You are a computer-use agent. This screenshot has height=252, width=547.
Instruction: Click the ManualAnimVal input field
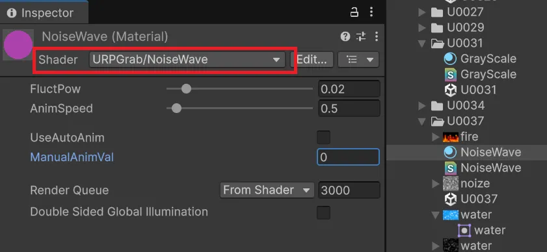pyautogui.click(x=348, y=157)
